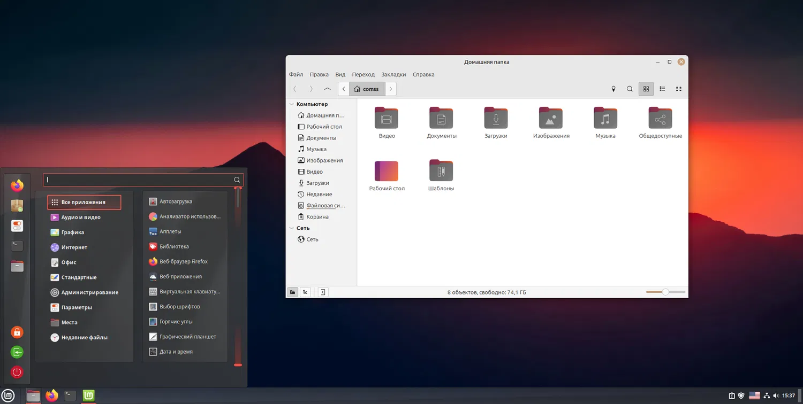This screenshot has width=803, height=404.
Task: Go forward with the file manager toolbar arrow
Action: coord(311,89)
